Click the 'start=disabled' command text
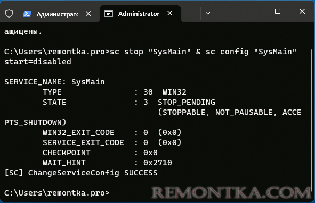This screenshot has height=203, width=315. point(38,62)
